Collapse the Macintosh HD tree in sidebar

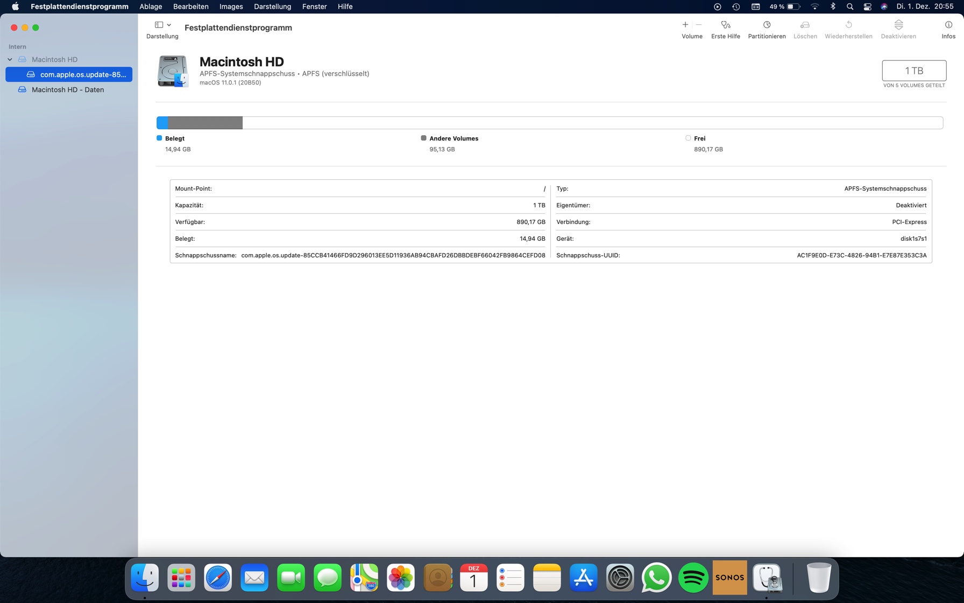10,59
